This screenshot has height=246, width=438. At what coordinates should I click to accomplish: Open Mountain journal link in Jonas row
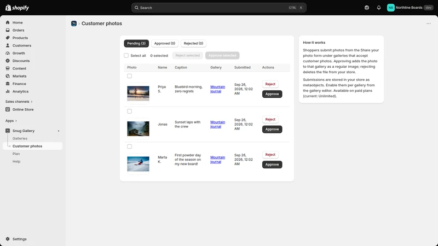tap(217, 125)
